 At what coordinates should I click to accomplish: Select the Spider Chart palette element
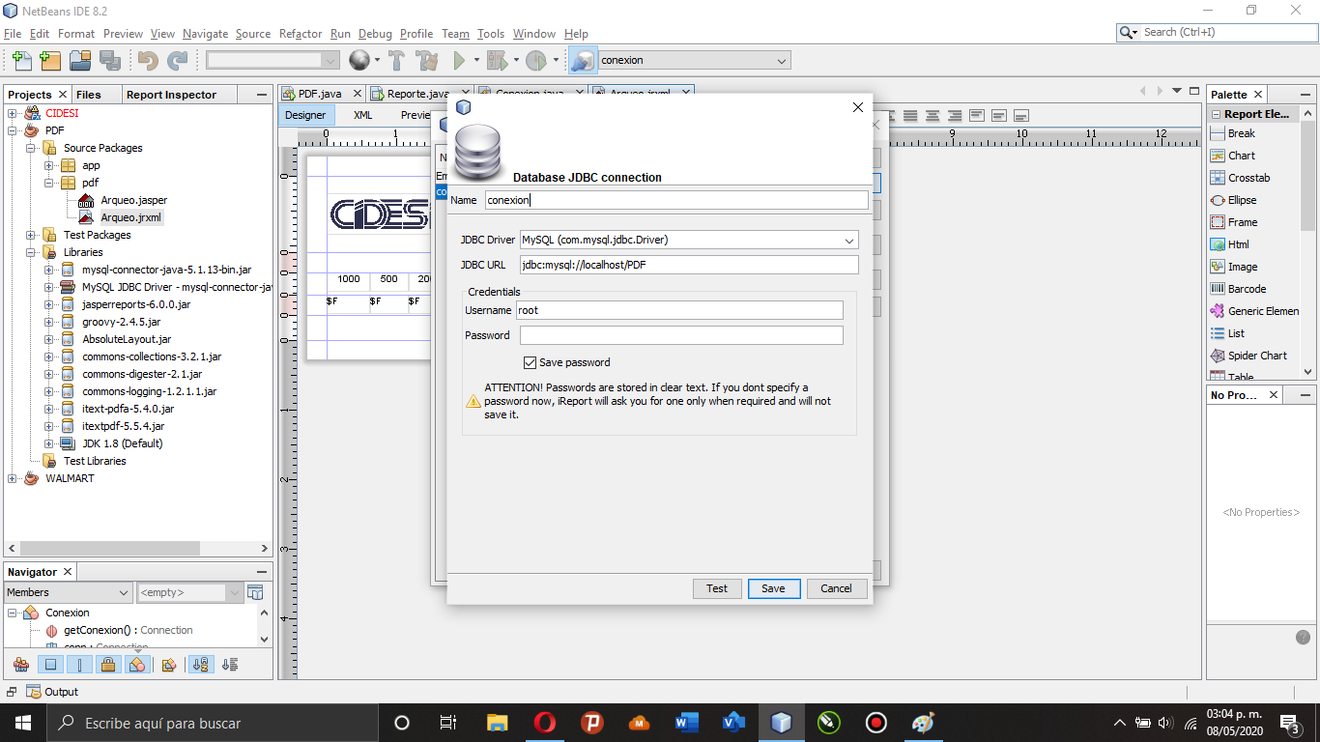(1248, 356)
